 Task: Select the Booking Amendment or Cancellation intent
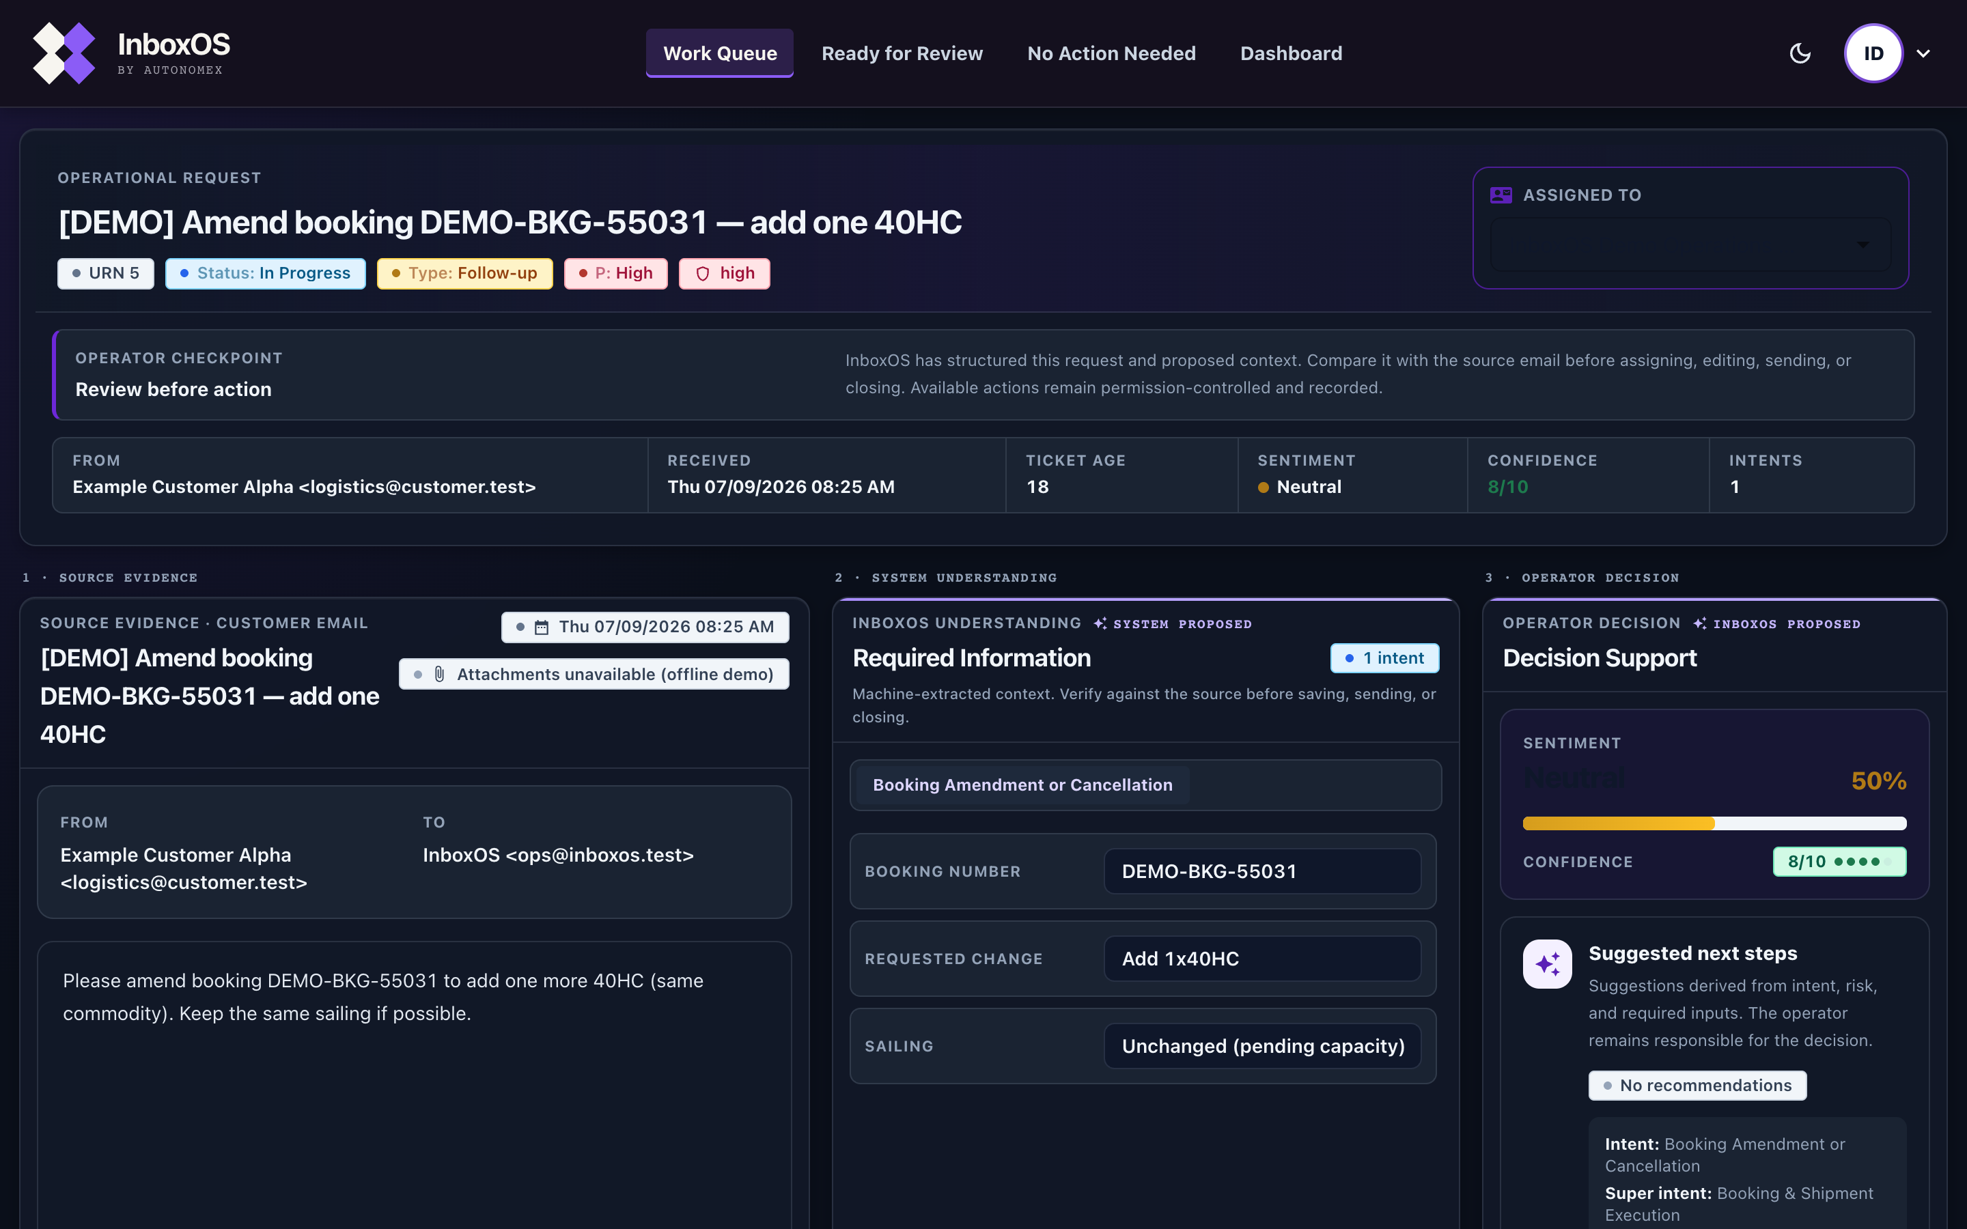[1022, 785]
